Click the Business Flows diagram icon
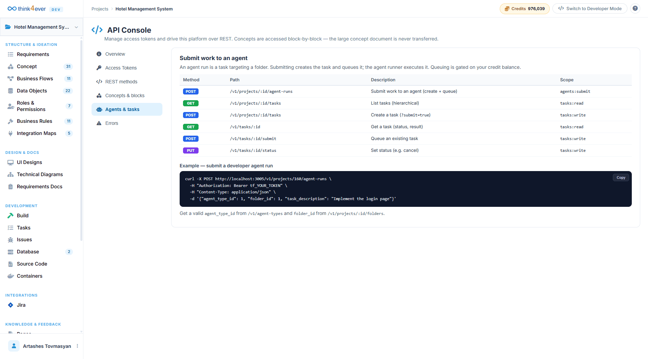Viewport: 648px width, 359px height. tap(10, 79)
